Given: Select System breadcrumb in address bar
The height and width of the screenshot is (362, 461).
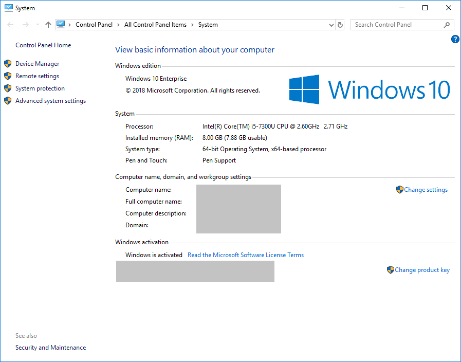Looking at the screenshot, I should pyautogui.click(x=208, y=25).
